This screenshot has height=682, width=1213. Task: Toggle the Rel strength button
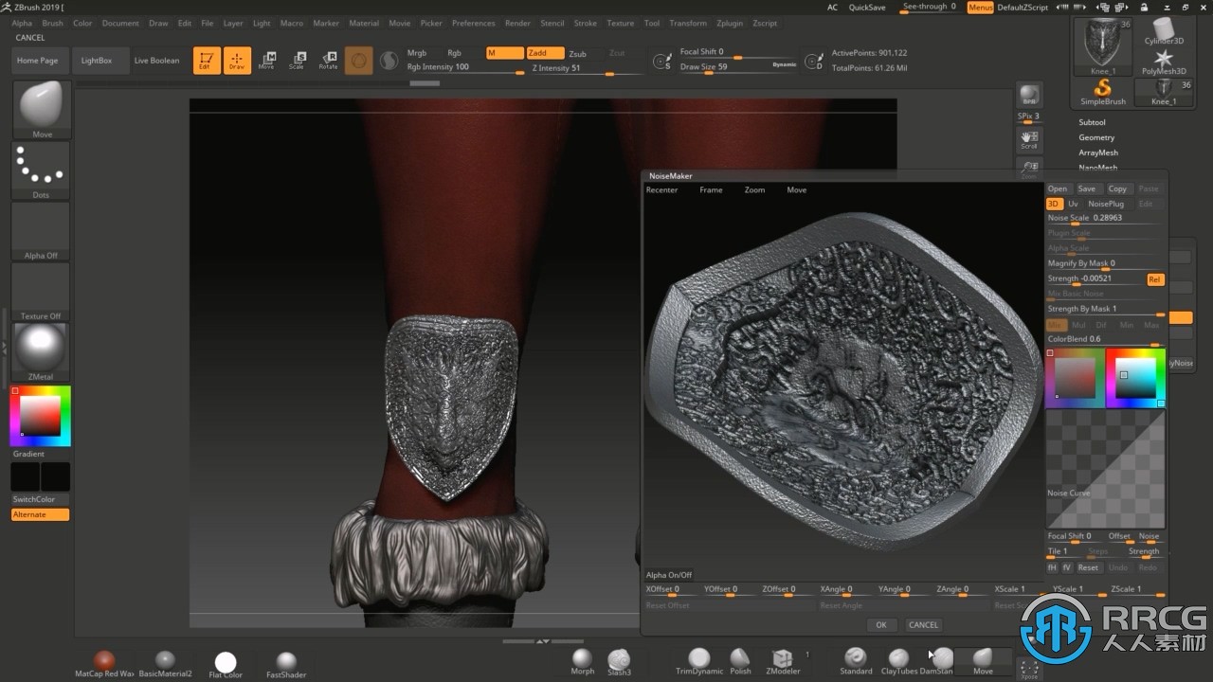(1155, 279)
